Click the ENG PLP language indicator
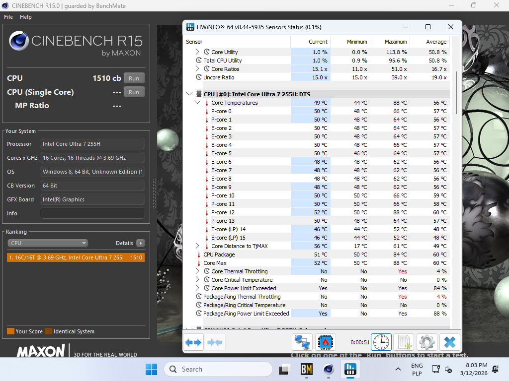Image resolution: width=509 pixels, height=381 pixels. [x=417, y=369]
